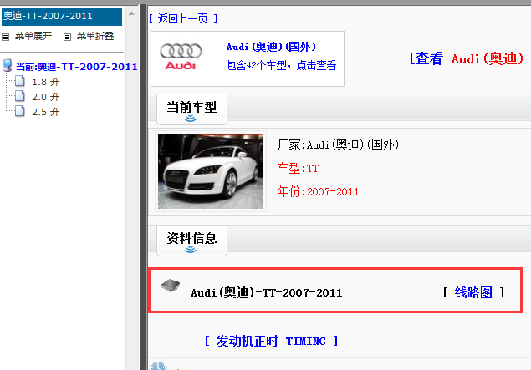Open the 1.8 升 tree item

pyautogui.click(x=45, y=82)
